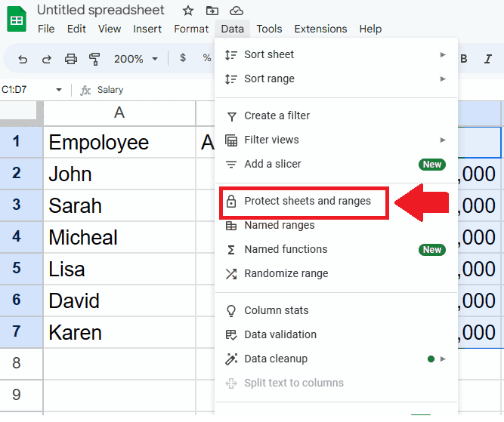Viewport: 504px width, 422px height.
Task: Click the Add a slicer icon
Action: pyautogui.click(x=231, y=165)
